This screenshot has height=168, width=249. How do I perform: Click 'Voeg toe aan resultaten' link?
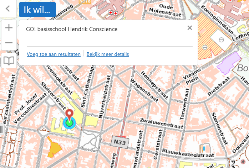point(54,54)
